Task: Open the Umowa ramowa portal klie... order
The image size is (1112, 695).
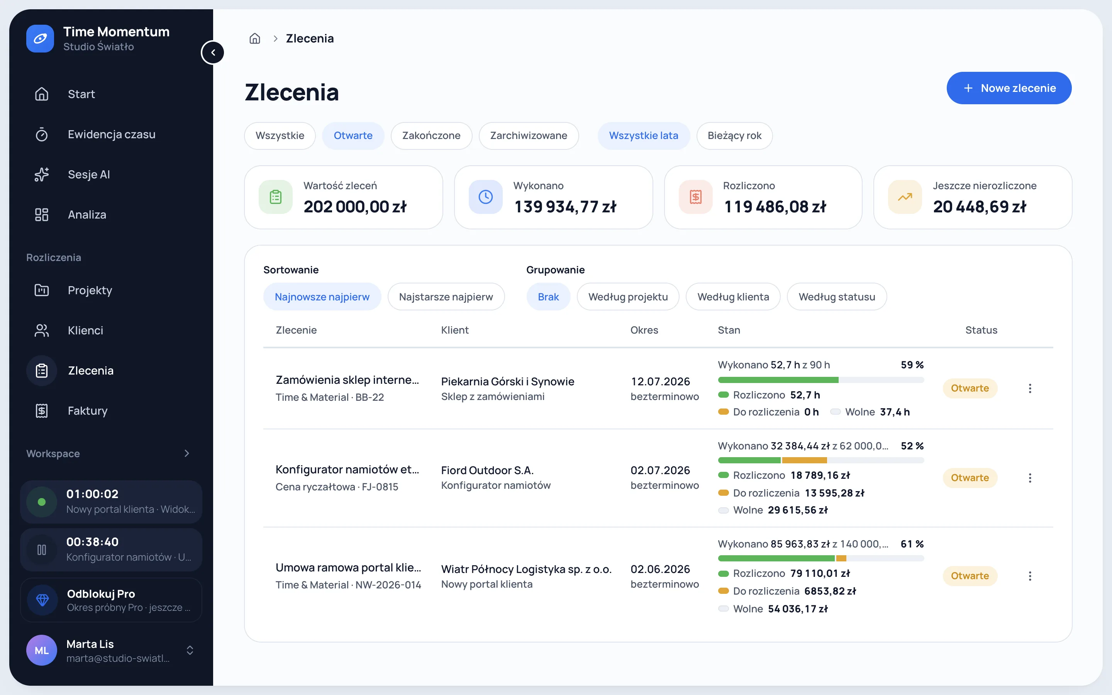Action: click(348, 568)
